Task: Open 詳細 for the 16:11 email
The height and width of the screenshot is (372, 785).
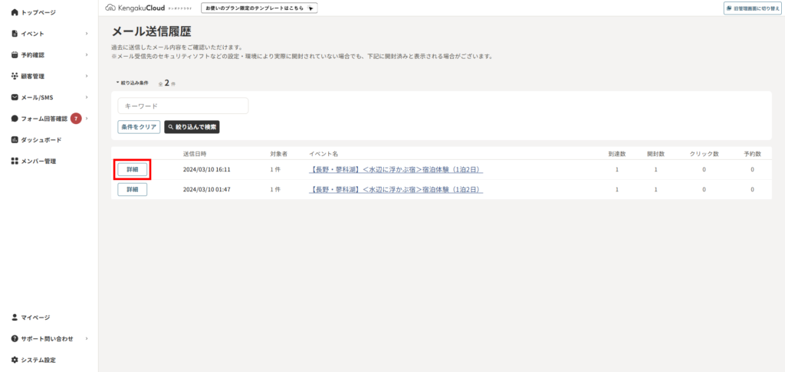Action: point(132,169)
